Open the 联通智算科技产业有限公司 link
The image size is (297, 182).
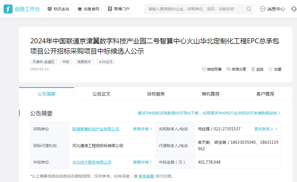pos(95,129)
